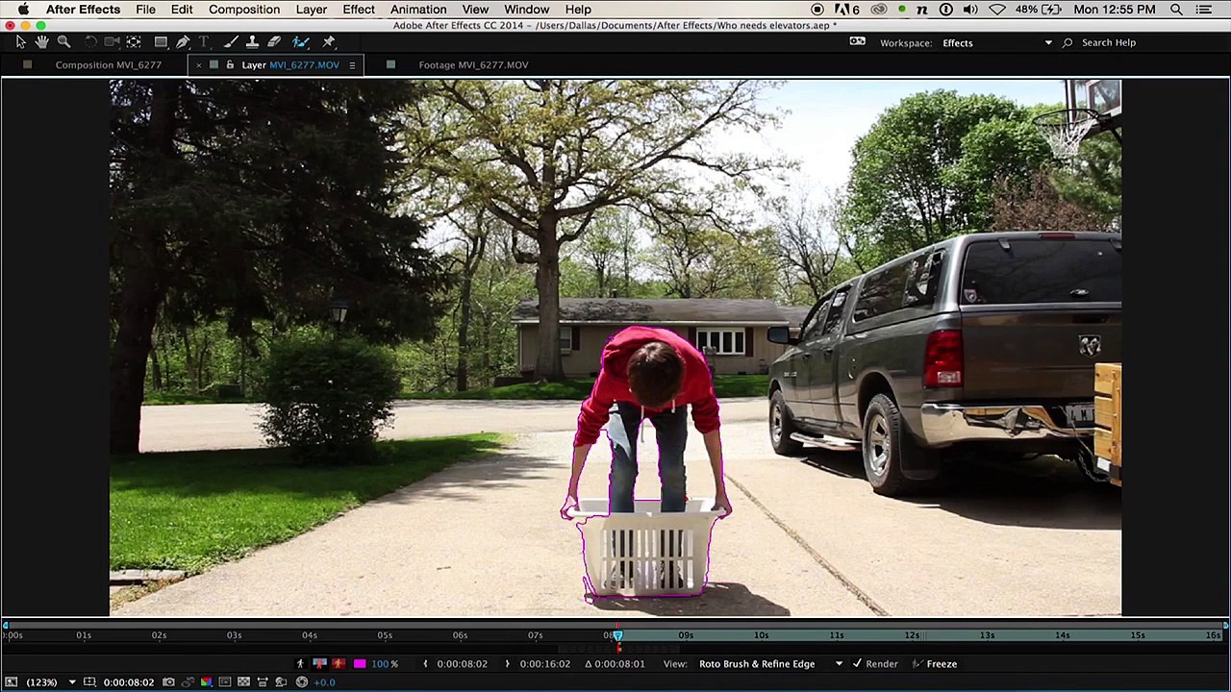The image size is (1231, 692).
Task: Open the File menu
Action: click(x=145, y=10)
